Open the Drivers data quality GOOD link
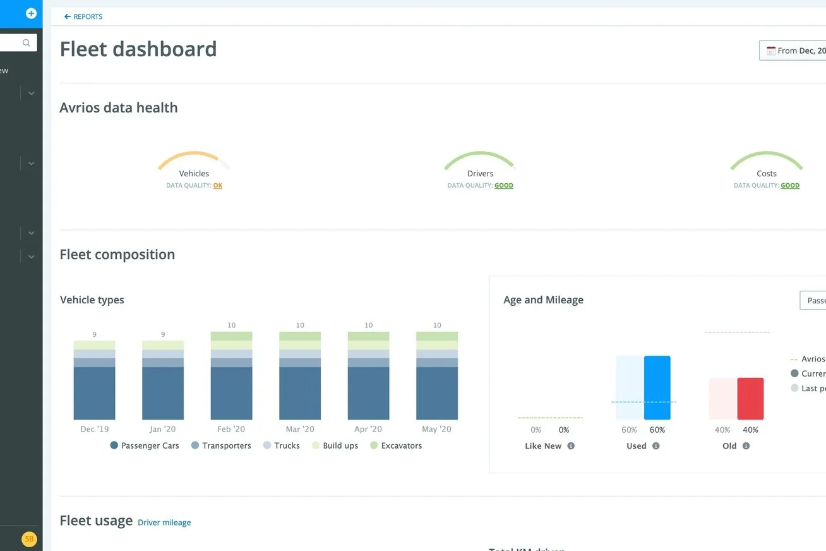826x551 pixels. click(504, 186)
